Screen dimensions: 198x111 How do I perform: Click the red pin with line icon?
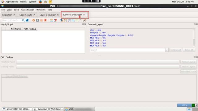tap(55, 20)
